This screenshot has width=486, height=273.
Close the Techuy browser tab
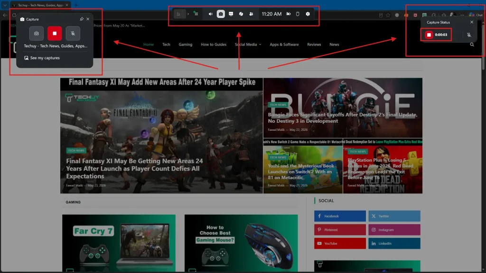[x=67, y=5]
